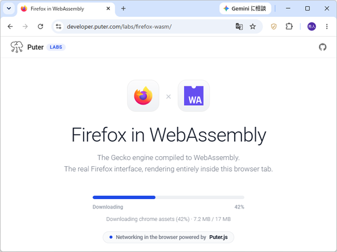Expand the tab search dropdown arrow
The height and width of the screenshot is (252, 337).
[9, 9]
